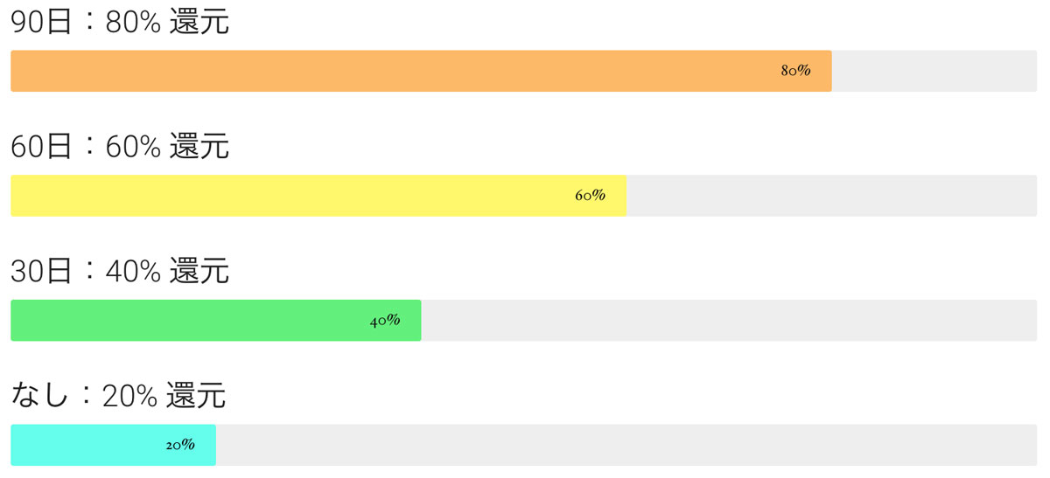The height and width of the screenshot is (478, 1050).
Task: Click the gray unfilled part of the 80% bar
Action: tap(934, 71)
